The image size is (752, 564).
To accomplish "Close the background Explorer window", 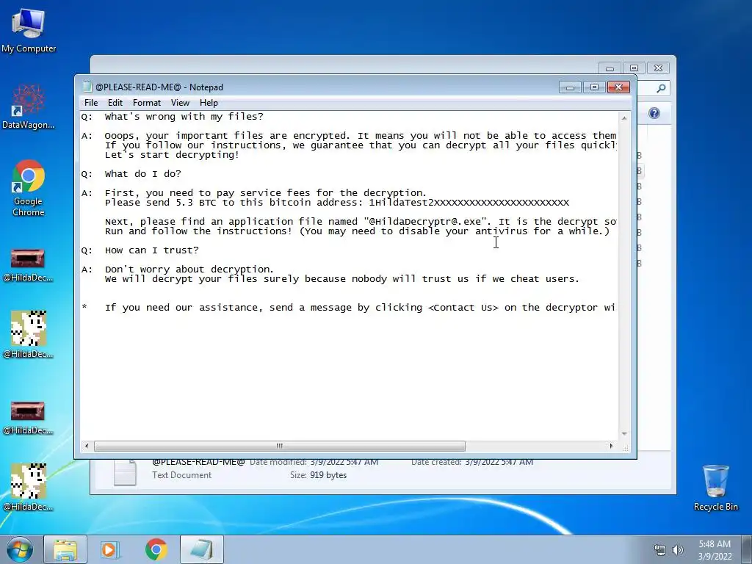I will [x=658, y=68].
